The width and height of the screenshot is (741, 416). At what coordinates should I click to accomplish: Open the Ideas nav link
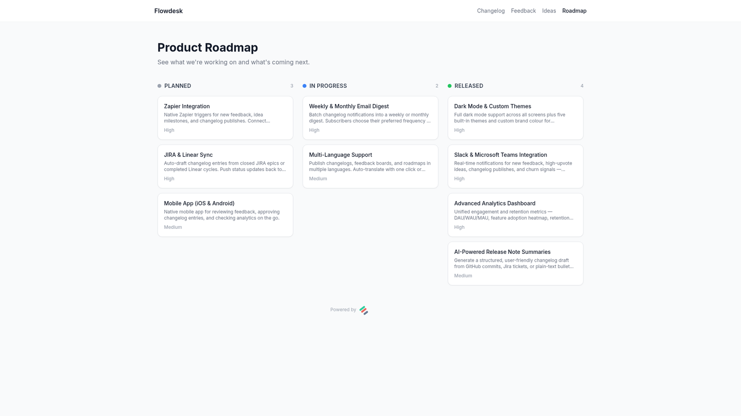pos(549,11)
